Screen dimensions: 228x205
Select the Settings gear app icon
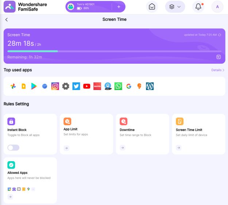click(x=66, y=86)
